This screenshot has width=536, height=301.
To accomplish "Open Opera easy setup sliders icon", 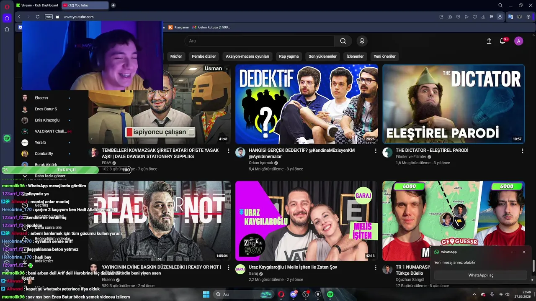I will pyautogui.click(x=492, y=17).
